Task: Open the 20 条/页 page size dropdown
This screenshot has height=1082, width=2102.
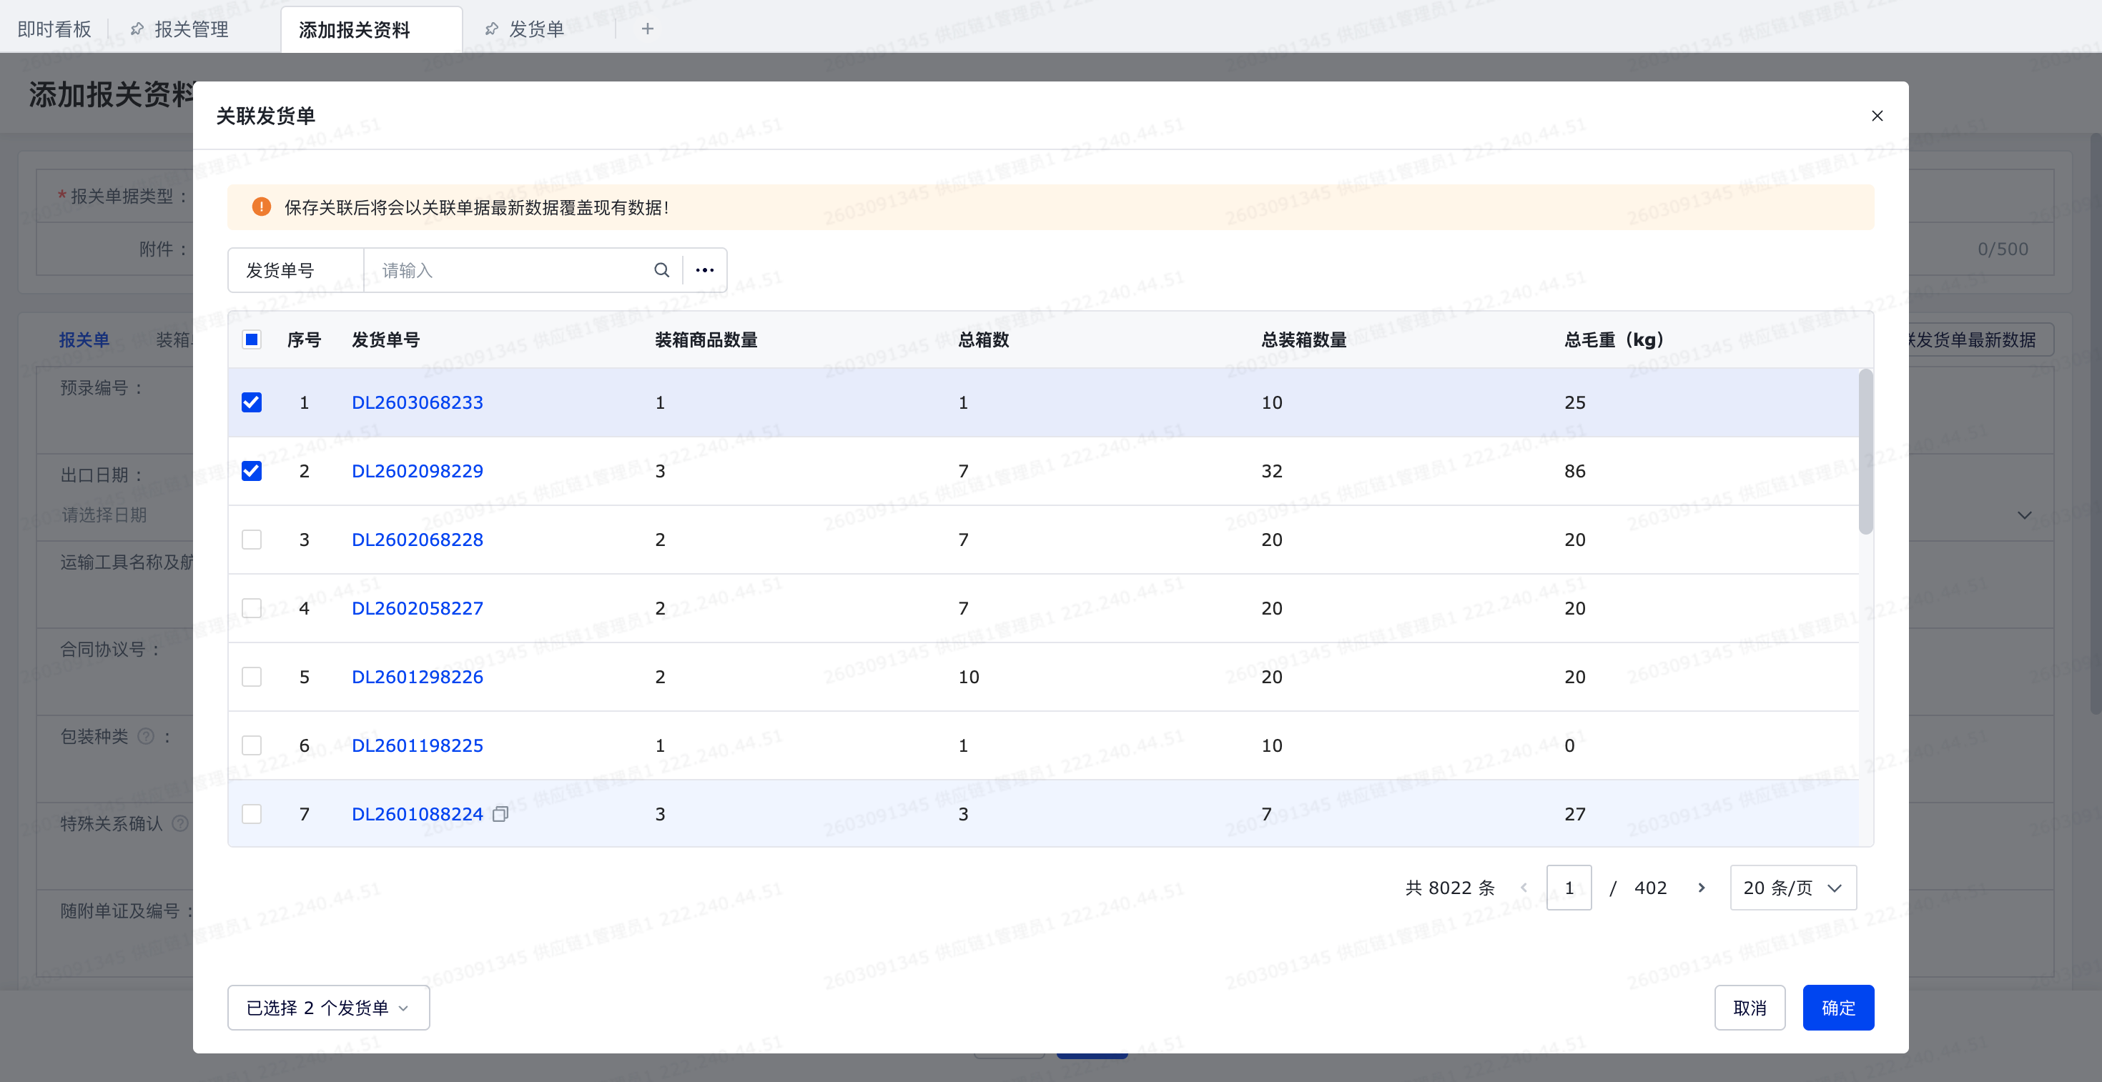Action: coord(1792,887)
